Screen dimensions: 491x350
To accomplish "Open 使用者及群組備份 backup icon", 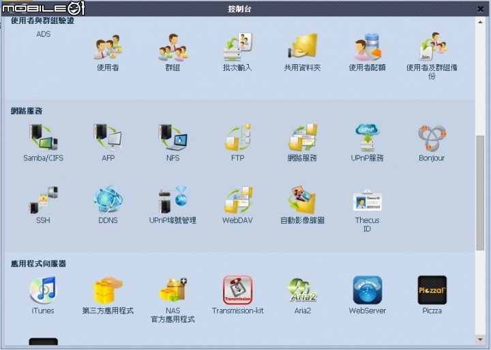I will tap(432, 46).
